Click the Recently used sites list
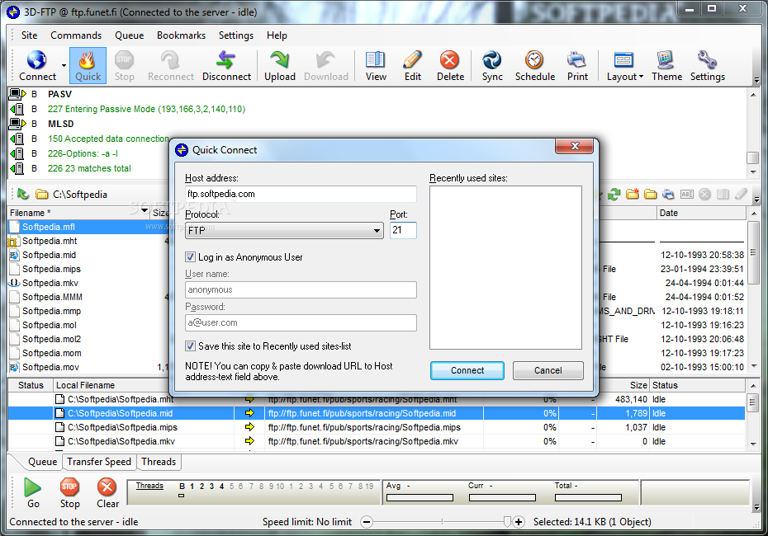 505,267
